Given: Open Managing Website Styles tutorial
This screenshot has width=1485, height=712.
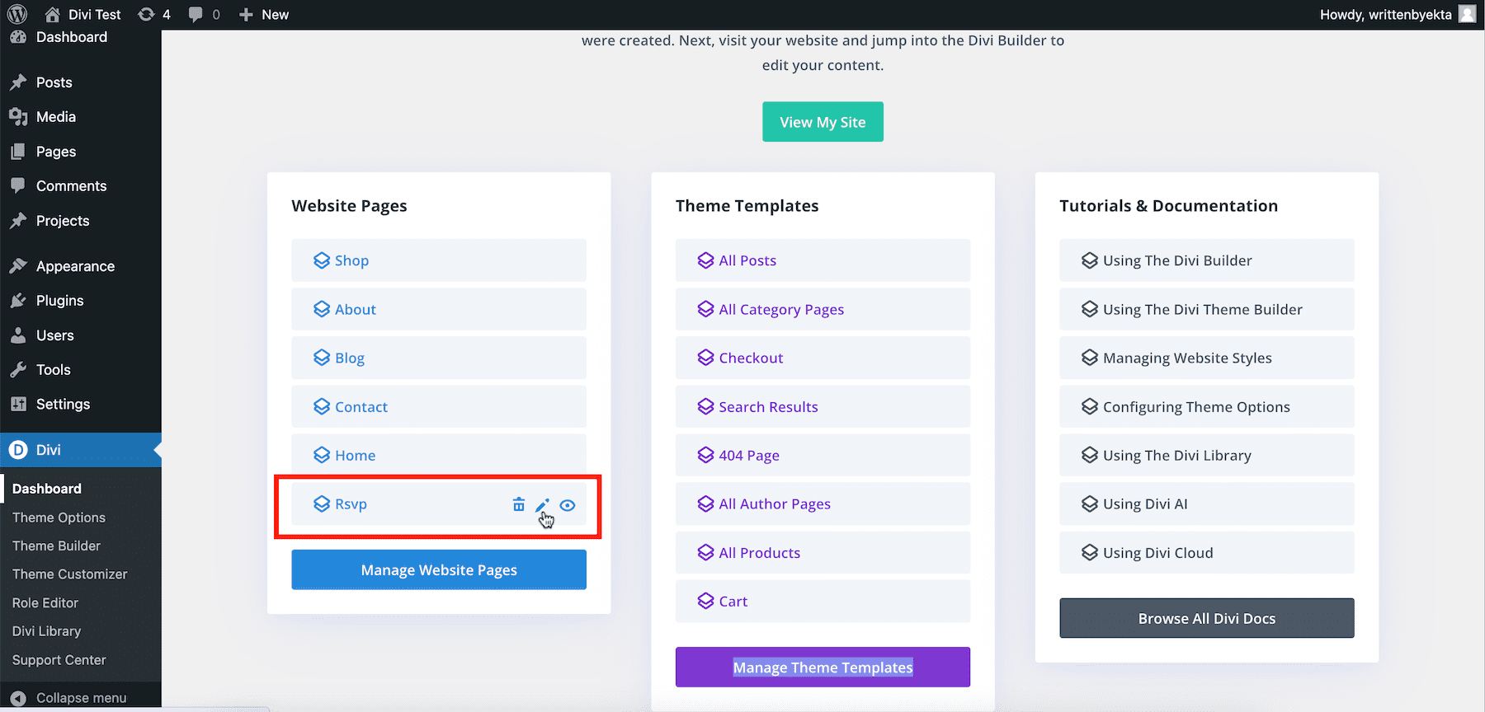Looking at the screenshot, I should (1207, 358).
